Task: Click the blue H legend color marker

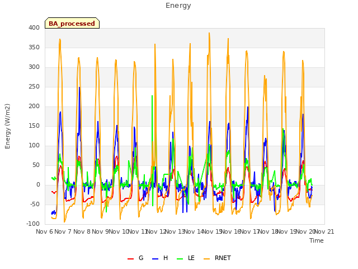Action: point(156,259)
